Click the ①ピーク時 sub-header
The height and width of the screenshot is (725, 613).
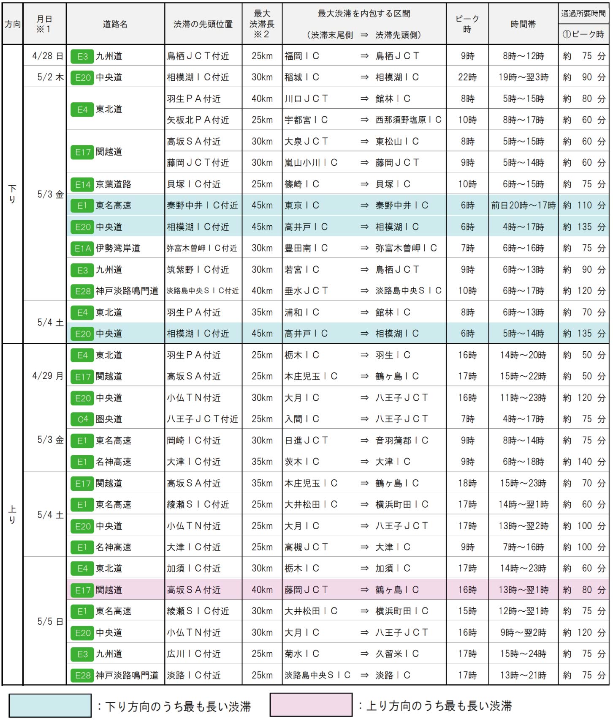click(583, 34)
